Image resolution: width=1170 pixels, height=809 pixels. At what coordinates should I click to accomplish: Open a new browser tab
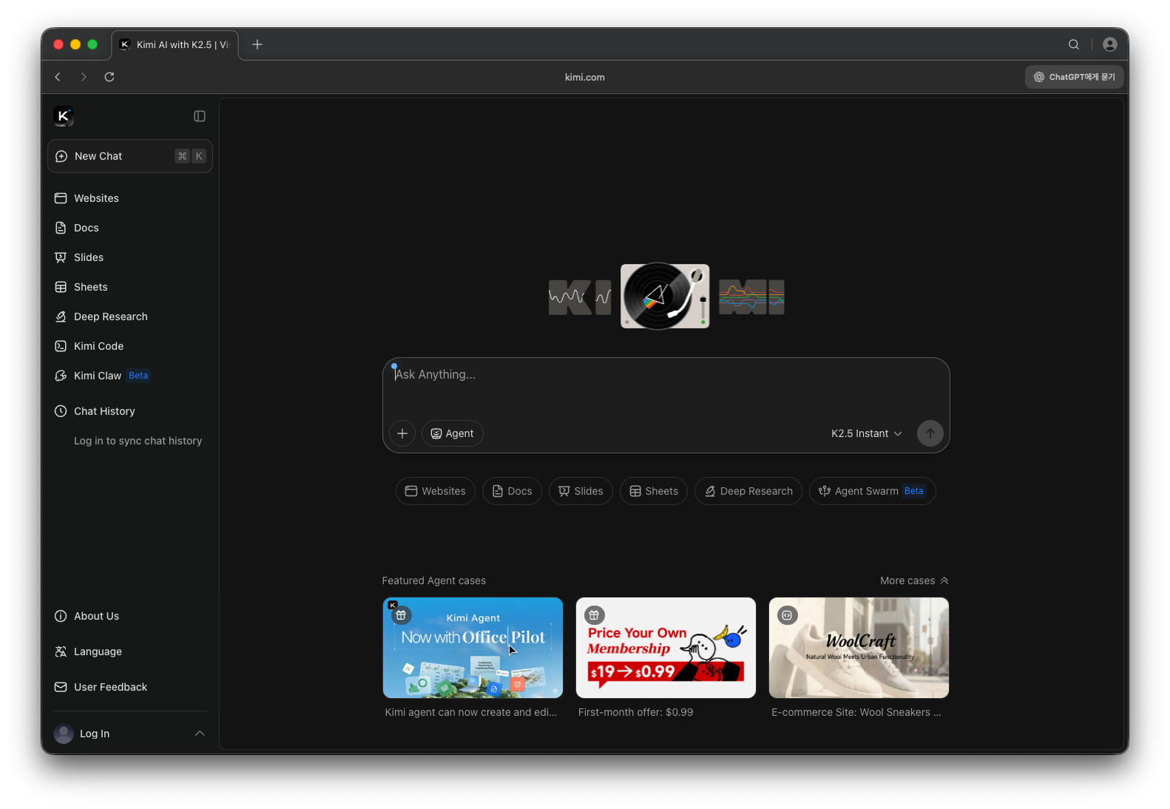click(257, 44)
